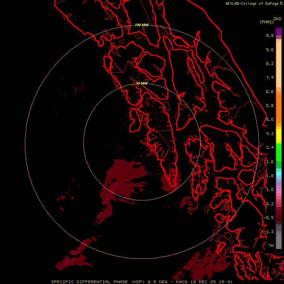Viewport: 284px width, 284px height.
Task: Click the 0.5 DEG elevation text
Action: pos(158,282)
